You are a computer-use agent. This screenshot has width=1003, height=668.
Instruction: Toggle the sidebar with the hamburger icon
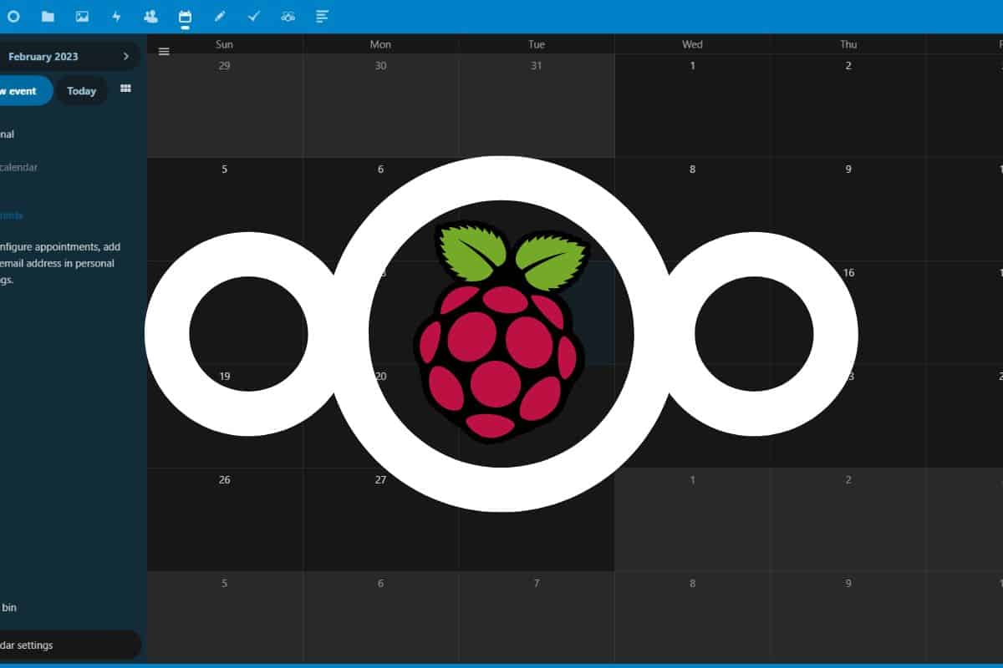[x=164, y=51]
